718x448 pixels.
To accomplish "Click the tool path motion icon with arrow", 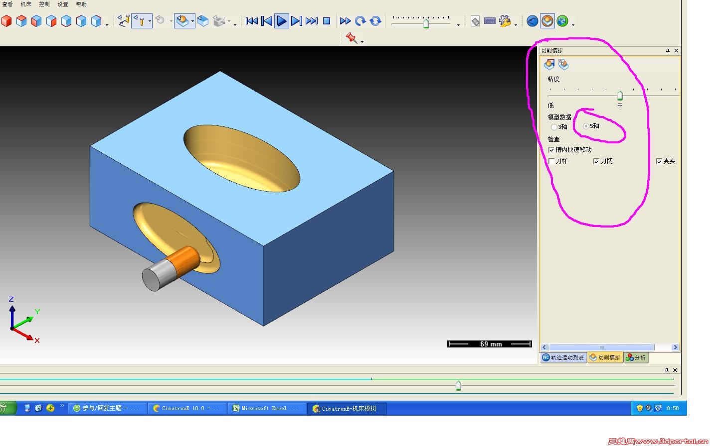I will click(x=124, y=20).
